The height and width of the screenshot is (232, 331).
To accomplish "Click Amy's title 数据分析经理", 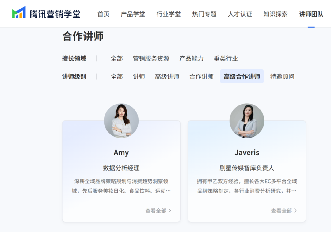I will [x=121, y=168].
